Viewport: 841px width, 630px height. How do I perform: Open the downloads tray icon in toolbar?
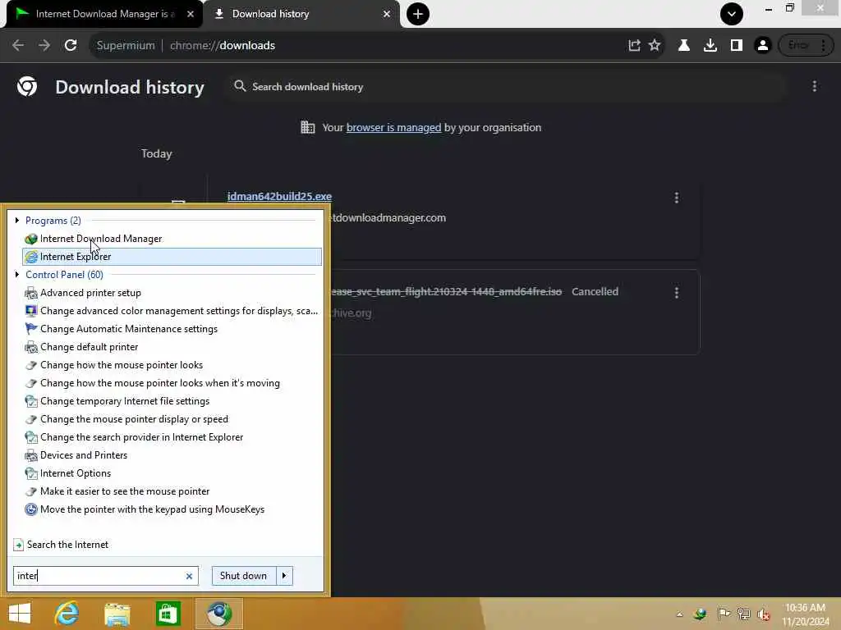point(710,46)
